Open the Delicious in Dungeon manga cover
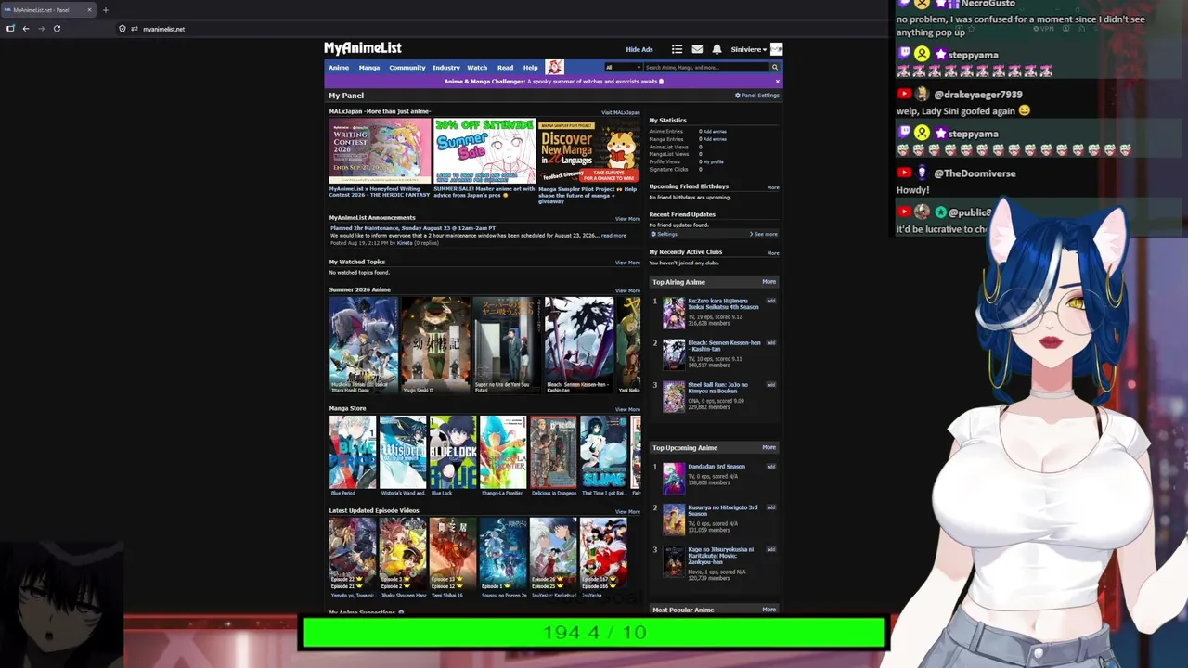 tap(553, 452)
